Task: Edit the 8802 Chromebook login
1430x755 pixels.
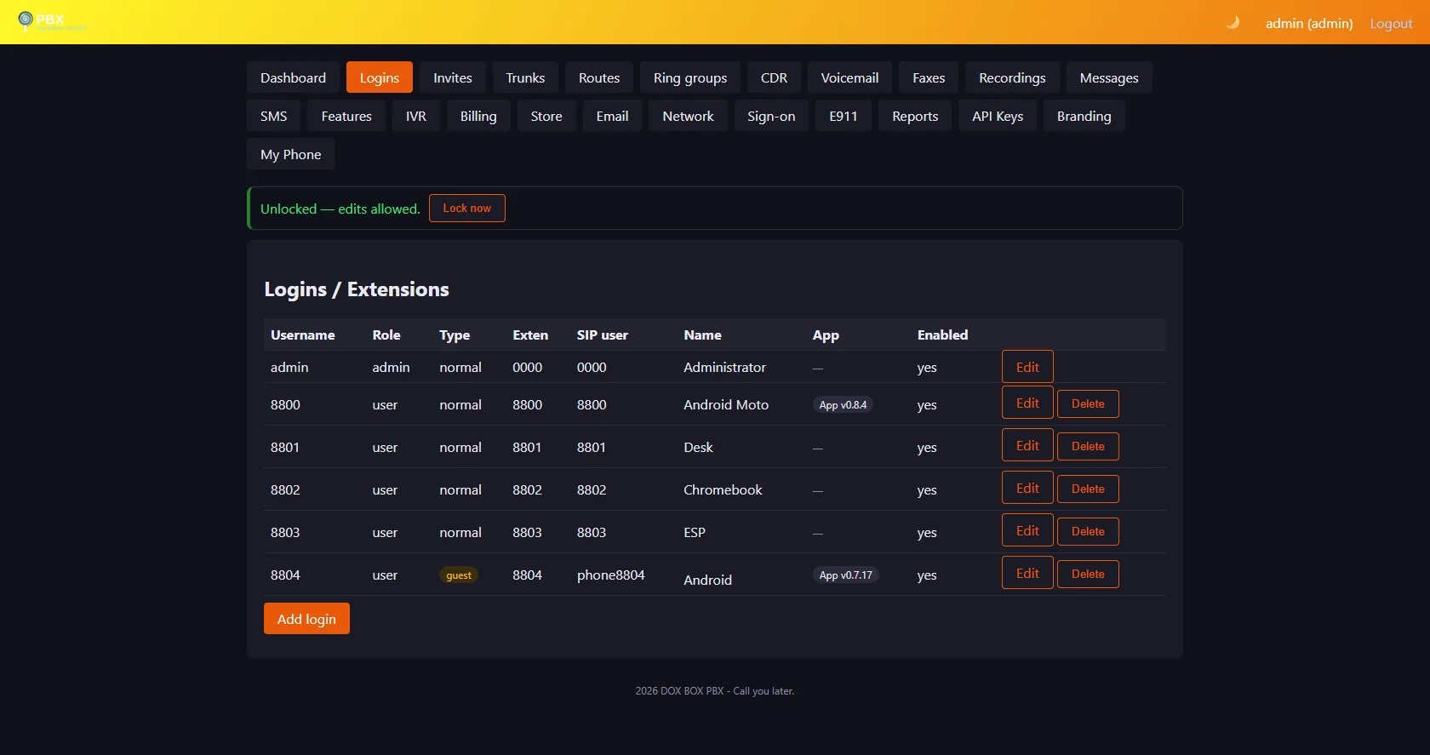Action: (x=1027, y=488)
